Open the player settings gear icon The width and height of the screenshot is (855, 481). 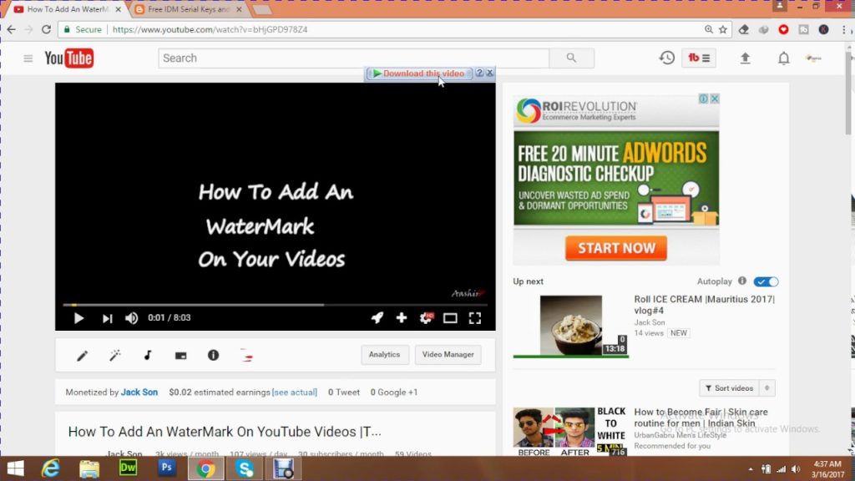426,318
